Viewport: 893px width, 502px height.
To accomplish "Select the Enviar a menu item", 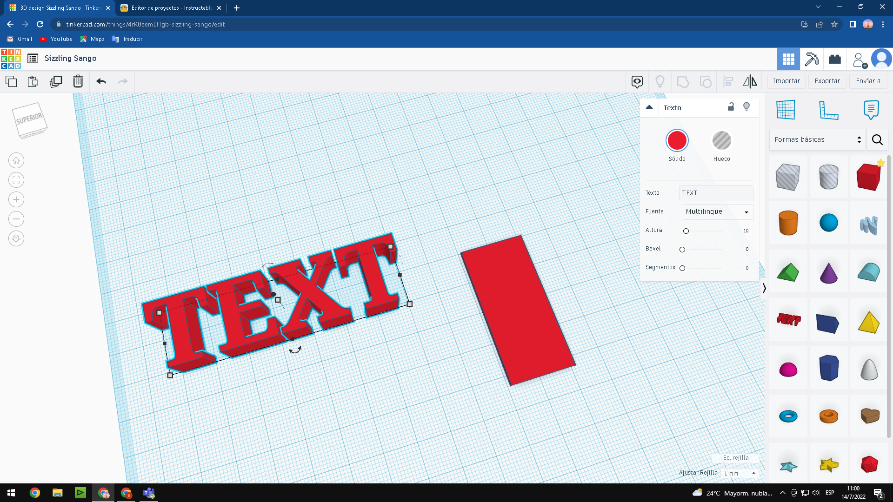I will [x=870, y=81].
